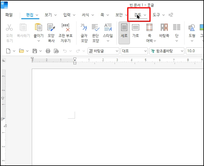The height and width of the screenshot is (166, 204).
Task: Click the Undo arrow
Action: (65, 51)
